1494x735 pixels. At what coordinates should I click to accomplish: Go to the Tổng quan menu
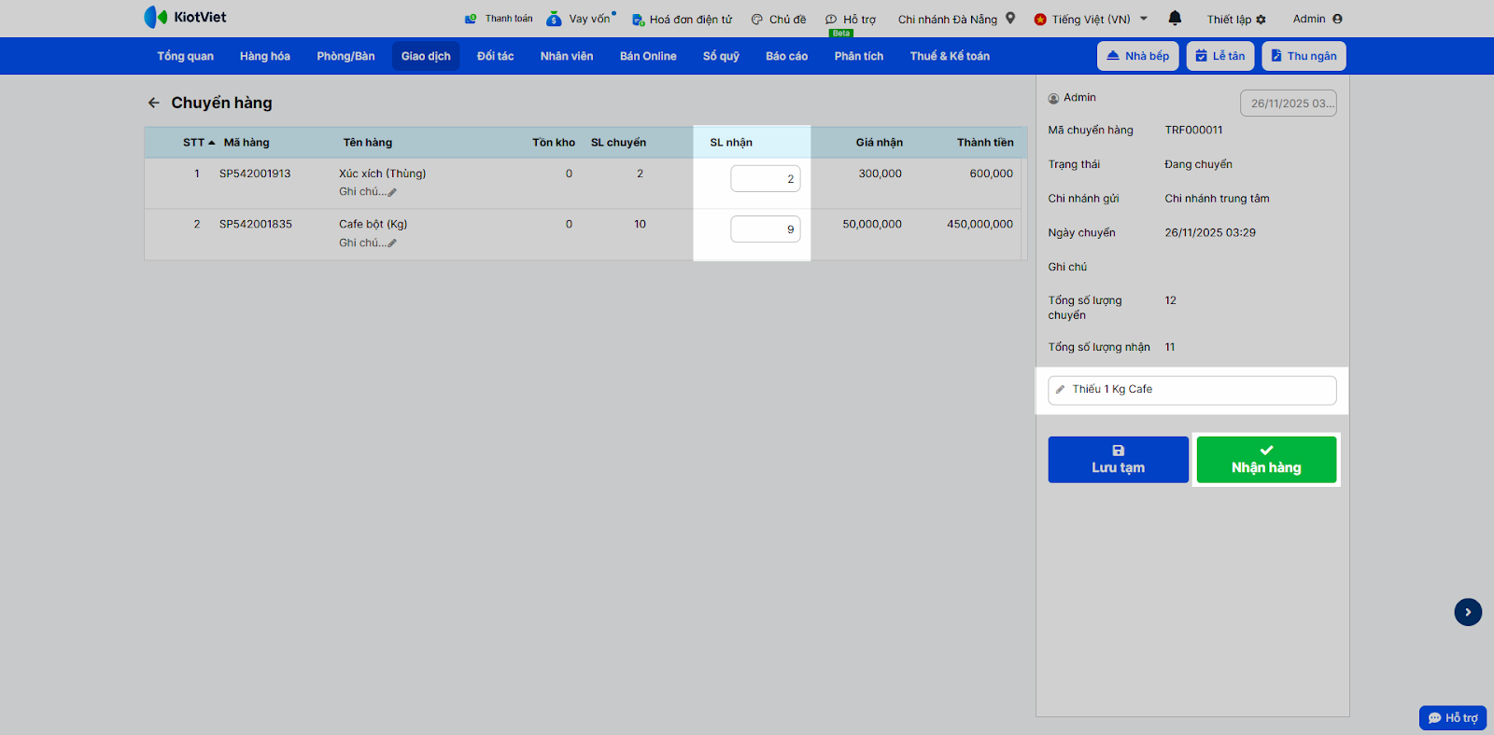coord(185,56)
